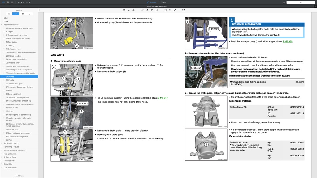This screenshot has width=317, height=178.
Task: Select the eraser tool
Action: point(147,10)
